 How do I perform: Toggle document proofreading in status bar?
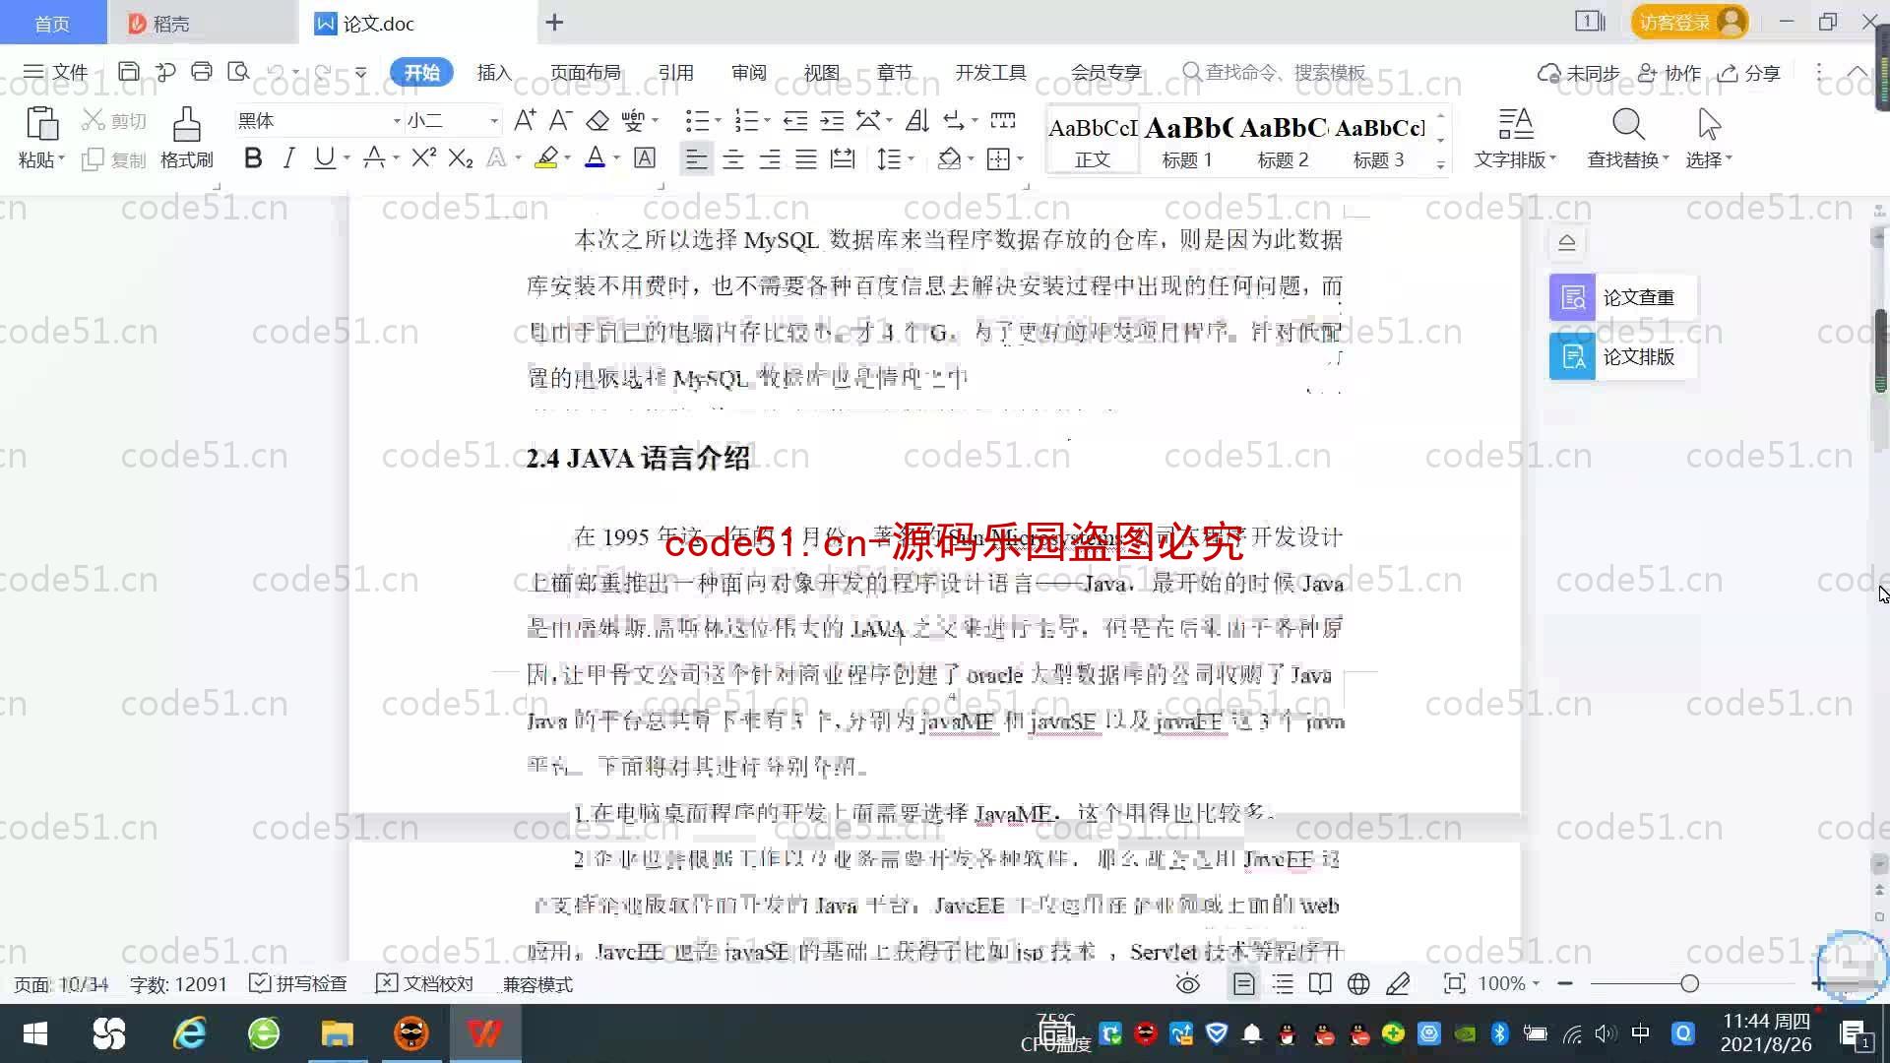pos(424,983)
